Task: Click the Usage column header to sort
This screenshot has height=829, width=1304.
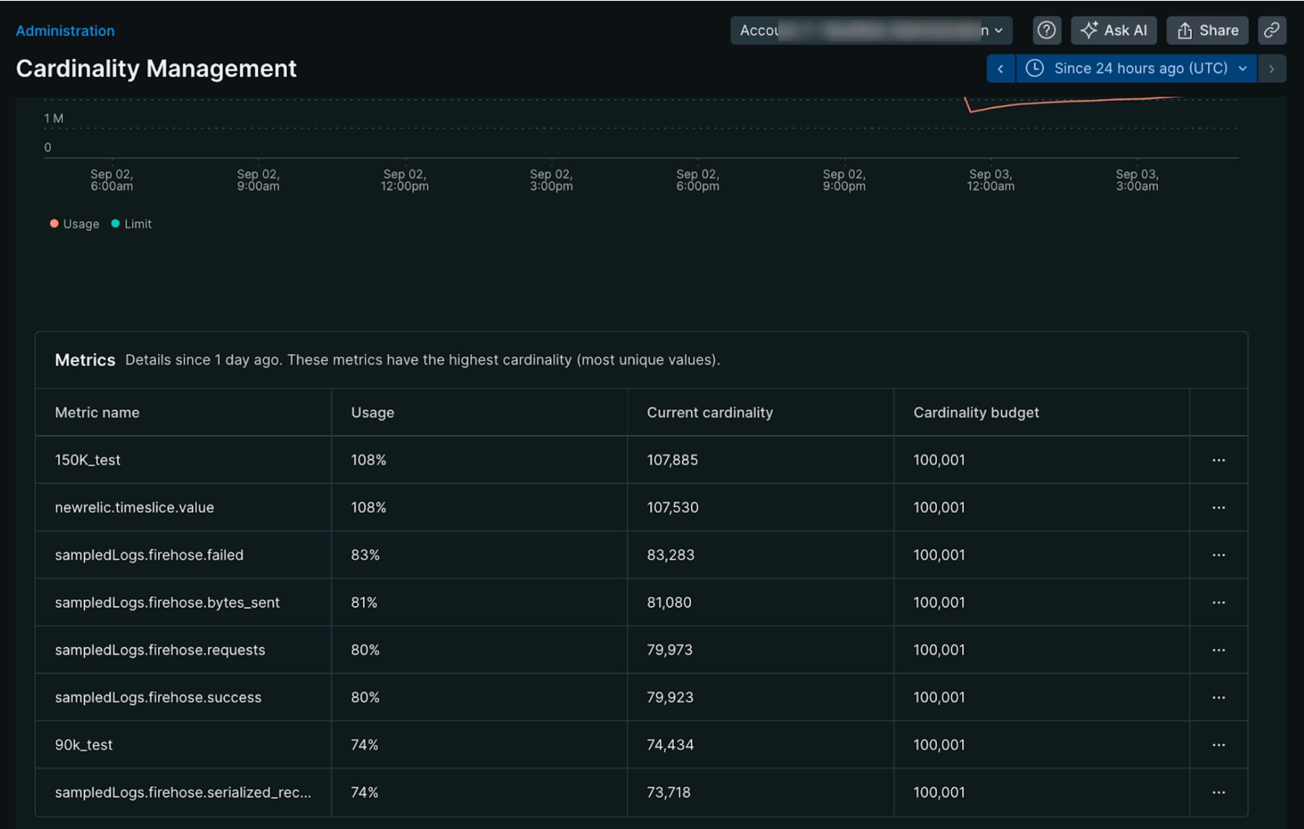Action: click(372, 412)
